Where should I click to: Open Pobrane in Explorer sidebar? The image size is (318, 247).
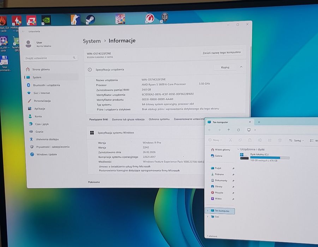point(217,174)
